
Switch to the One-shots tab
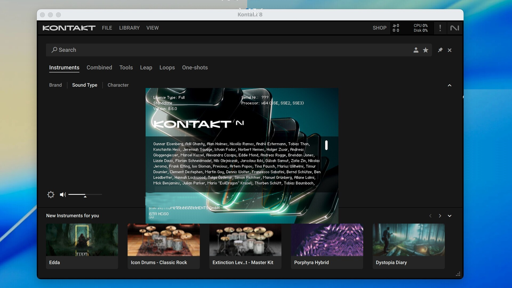tap(195, 68)
